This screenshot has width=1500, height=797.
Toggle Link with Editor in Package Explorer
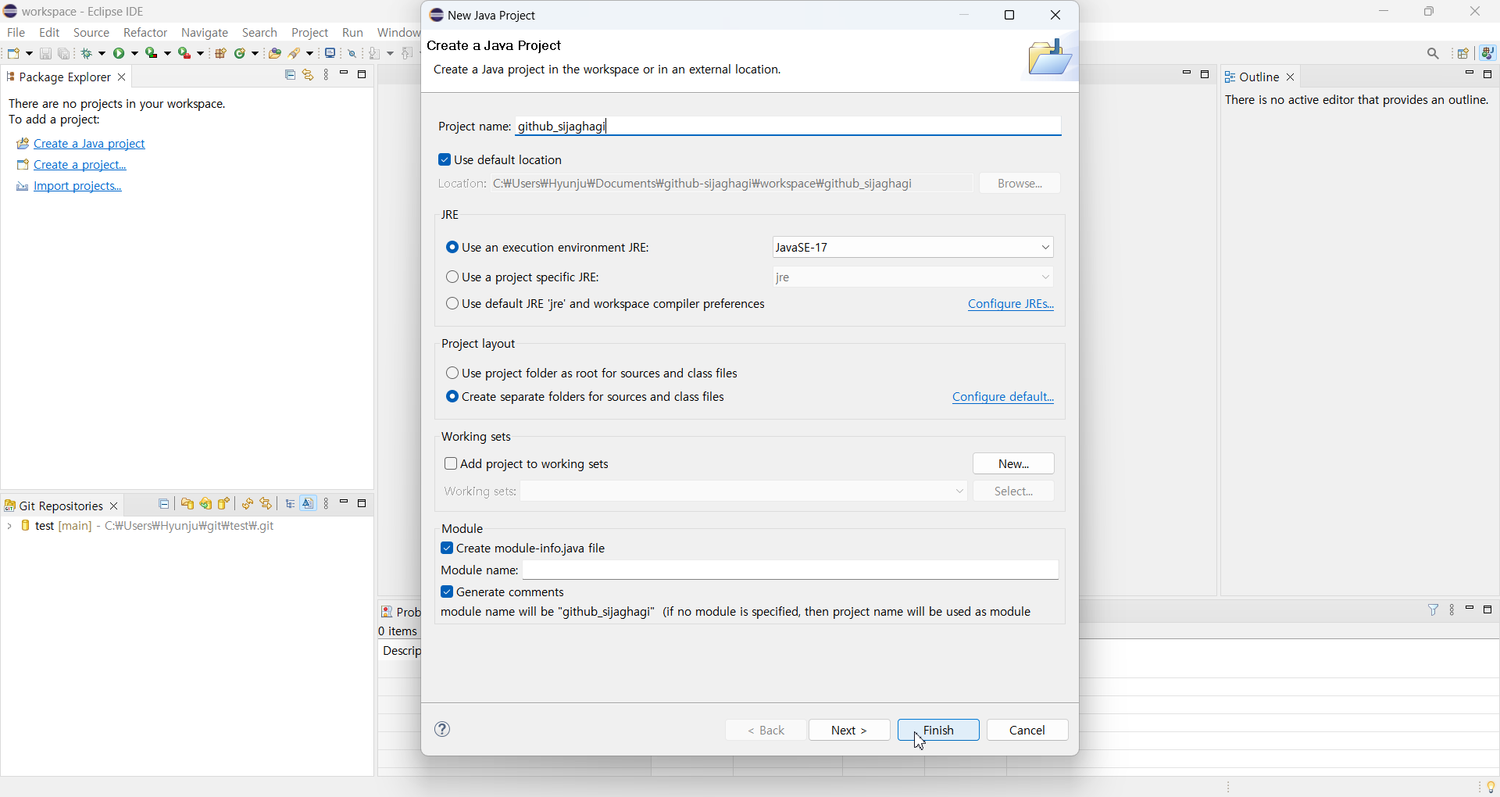coord(309,76)
